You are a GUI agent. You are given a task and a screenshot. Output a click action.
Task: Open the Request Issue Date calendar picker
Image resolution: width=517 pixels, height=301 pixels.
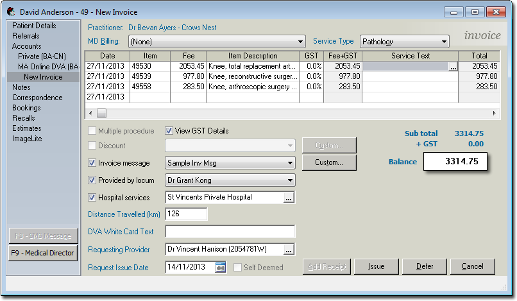pyautogui.click(x=221, y=267)
